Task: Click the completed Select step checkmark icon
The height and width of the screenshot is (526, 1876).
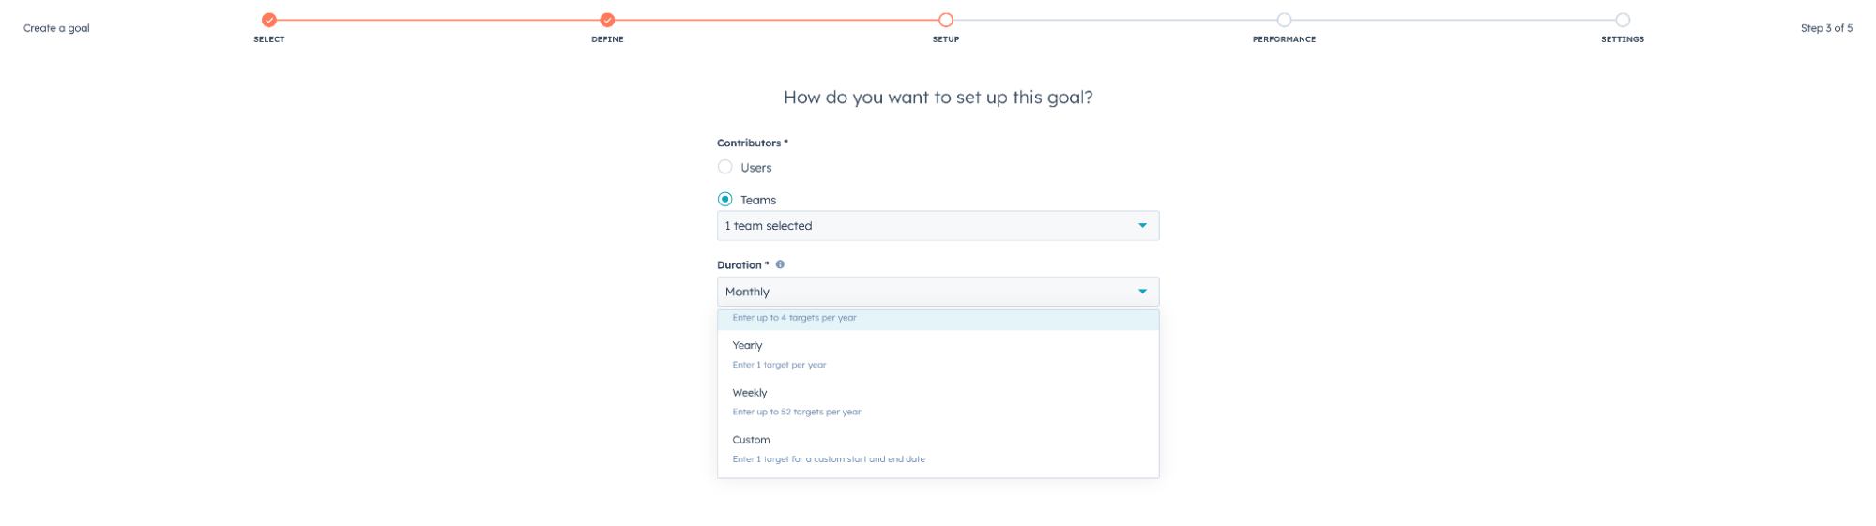Action: coord(269,20)
